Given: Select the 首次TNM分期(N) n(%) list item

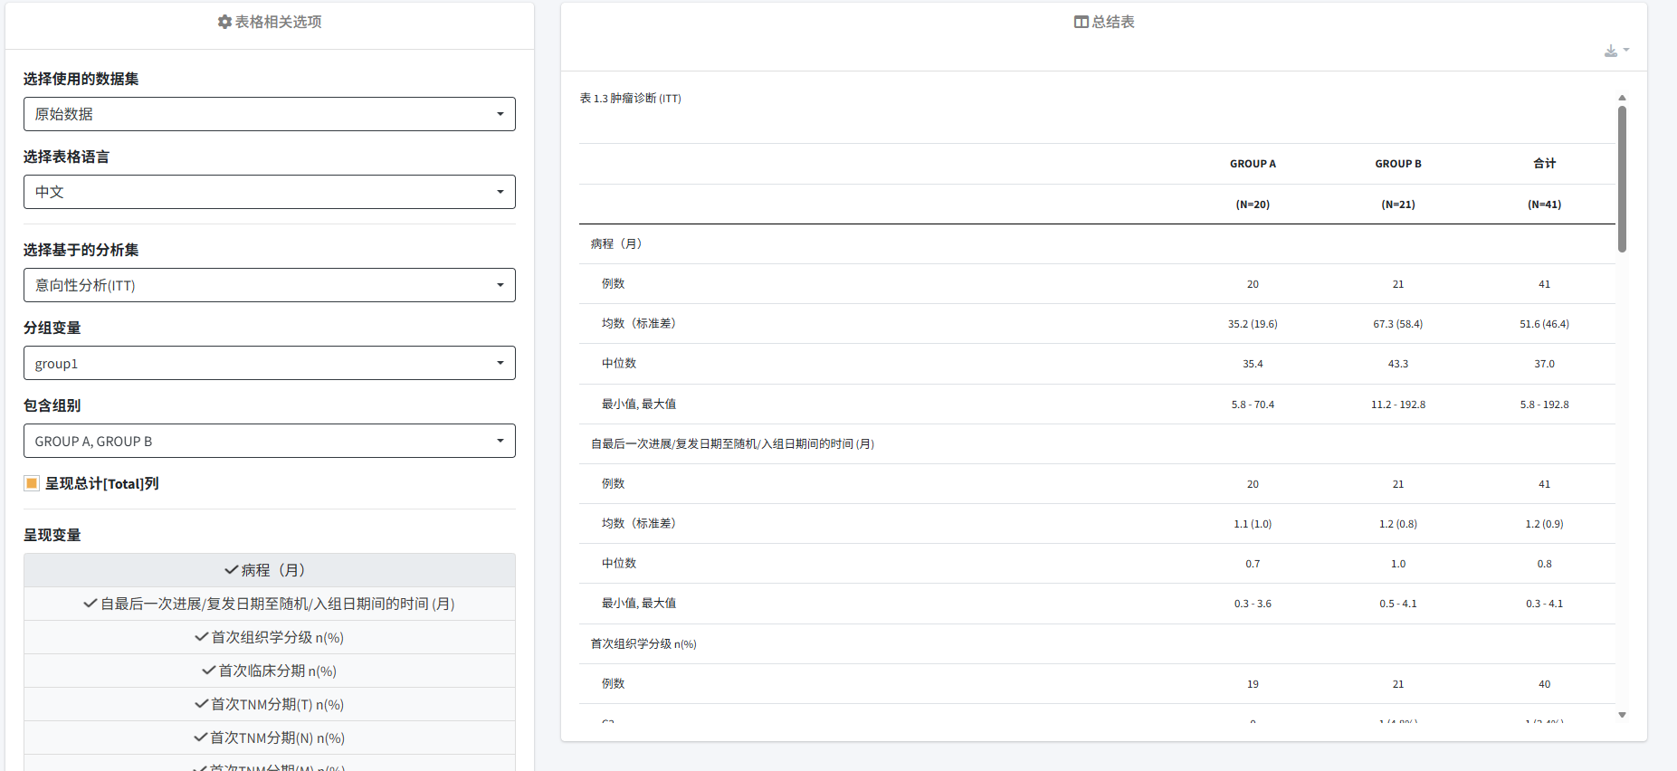Looking at the screenshot, I should [x=269, y=738].
